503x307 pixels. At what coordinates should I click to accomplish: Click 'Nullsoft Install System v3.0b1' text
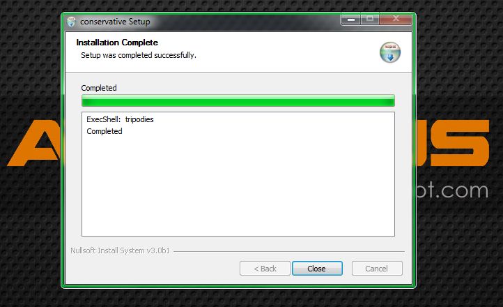coord(120,250)
